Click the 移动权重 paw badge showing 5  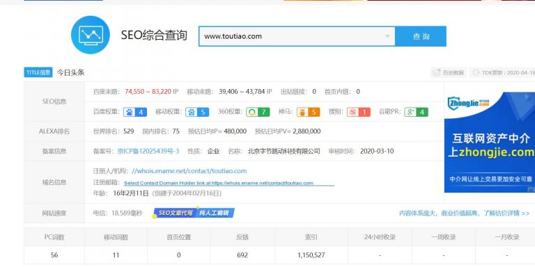coord(197,112)
